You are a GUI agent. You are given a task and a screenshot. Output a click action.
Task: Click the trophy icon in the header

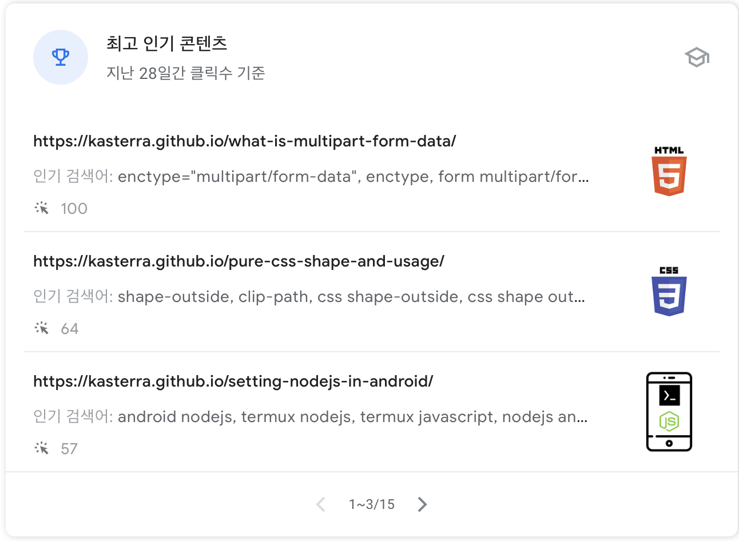[x=61, y=57]
